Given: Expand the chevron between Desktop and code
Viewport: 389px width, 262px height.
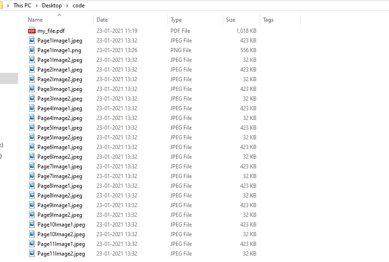Looking at the screenshot, I should point(67,6).
